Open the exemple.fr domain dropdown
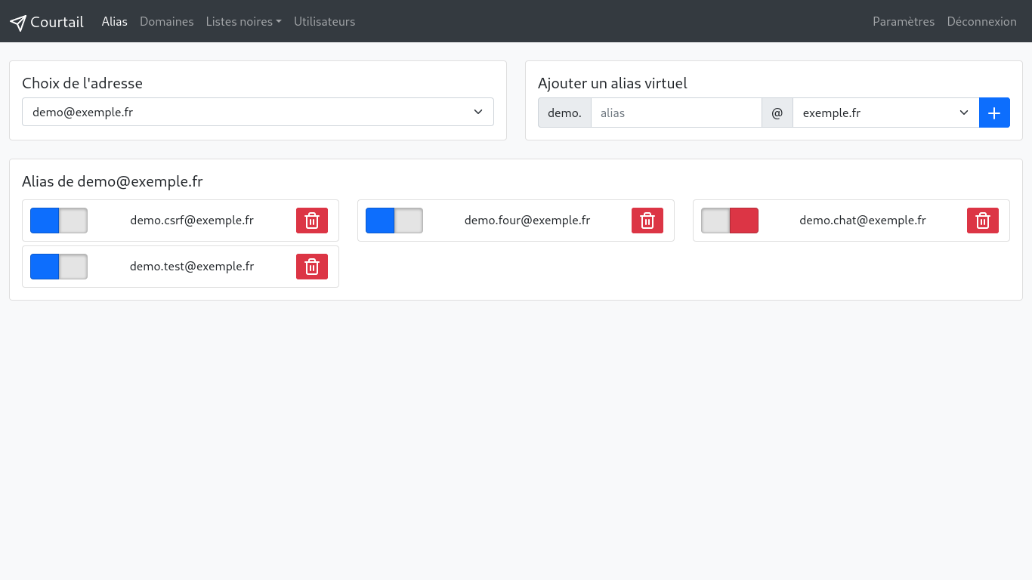The height and width of the screenshot is (580, 1032). coord(885,113)
